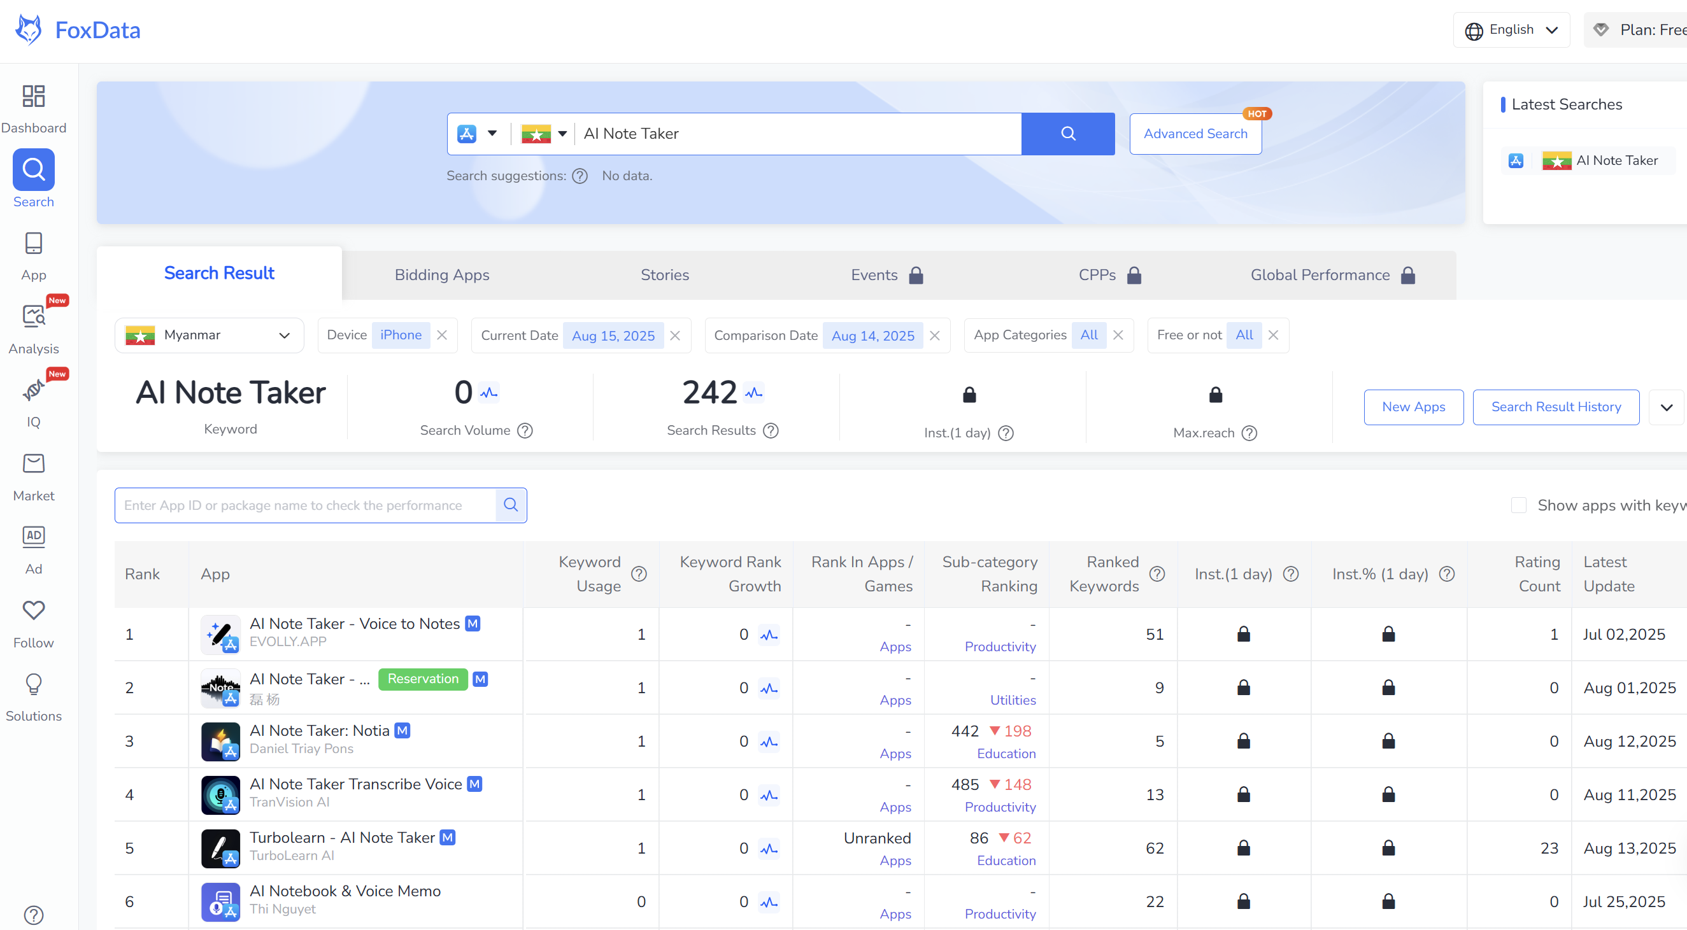
Task: Click the help icon beside Search Results
Action: tap(771, 431)
